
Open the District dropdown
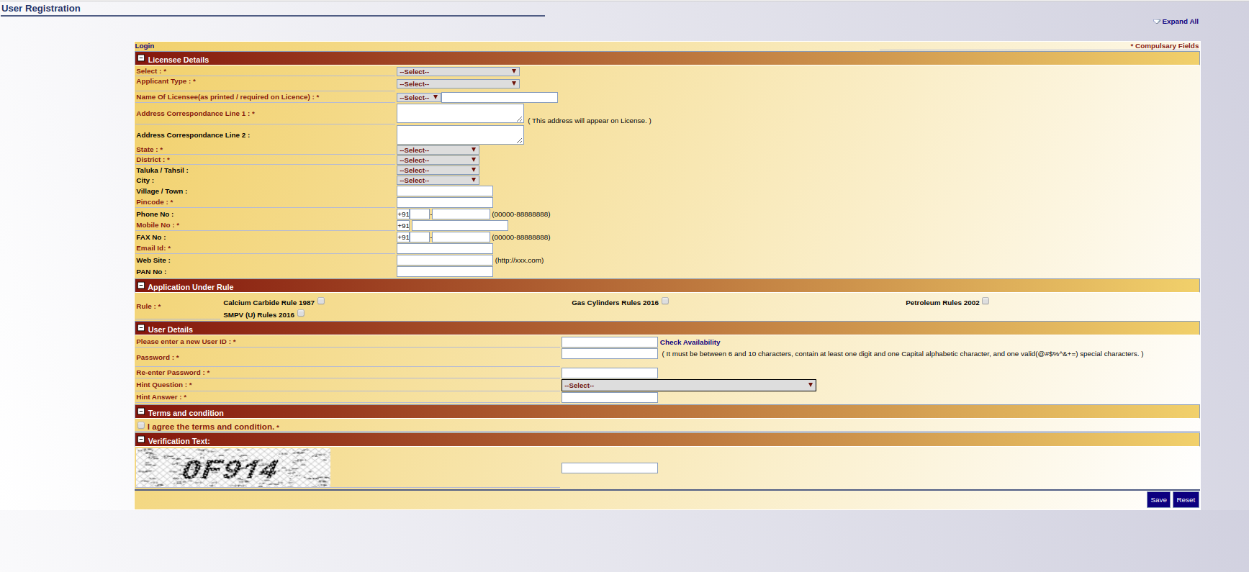pyautogui.click(x=438, y=160)
